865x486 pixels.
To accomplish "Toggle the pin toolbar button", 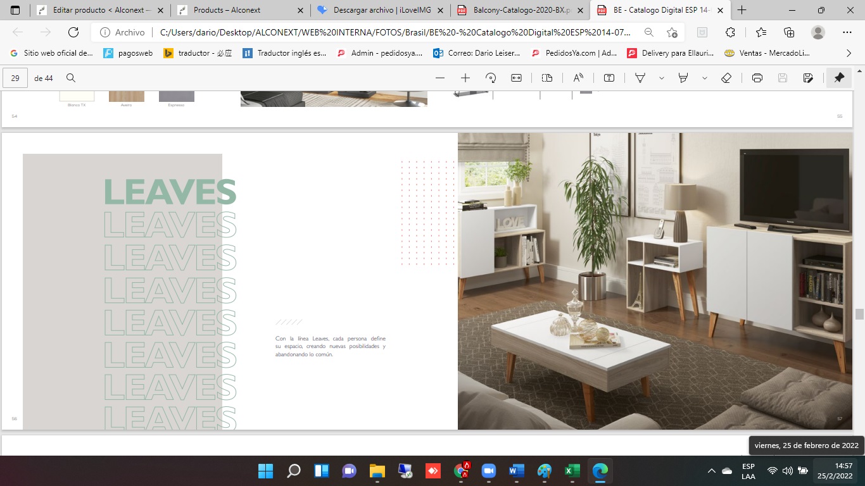I will pos(839,78).
